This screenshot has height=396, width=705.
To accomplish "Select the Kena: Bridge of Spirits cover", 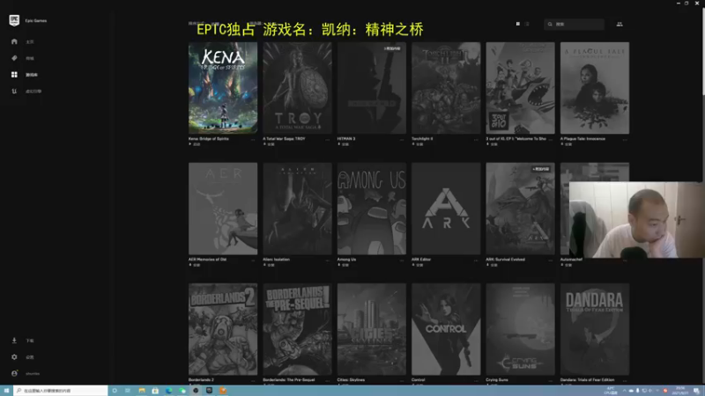I will (223, 88).
